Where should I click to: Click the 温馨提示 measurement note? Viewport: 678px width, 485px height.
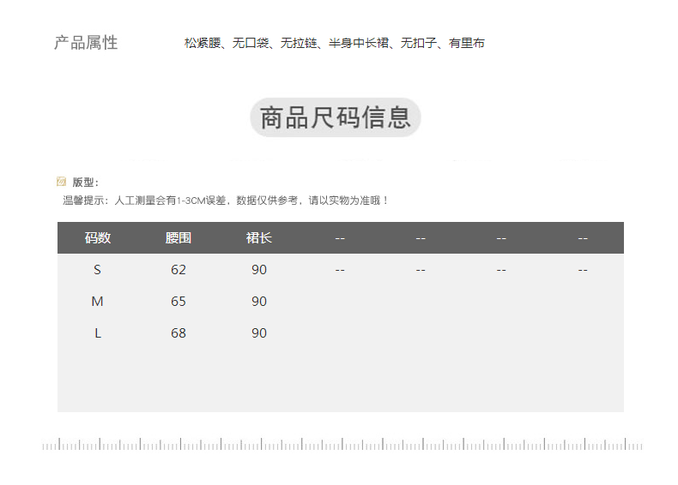(x=225, y=201)
